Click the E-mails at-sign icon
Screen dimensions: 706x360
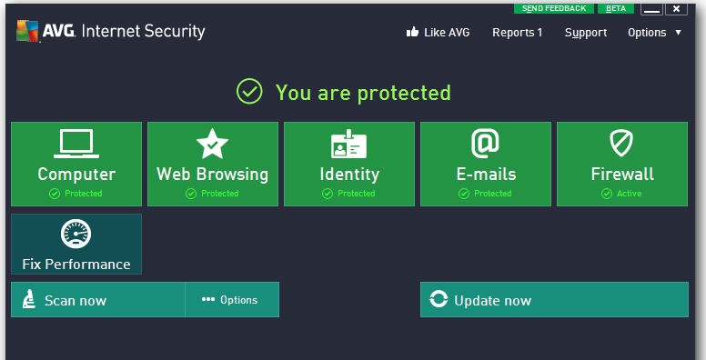point(486,144)
